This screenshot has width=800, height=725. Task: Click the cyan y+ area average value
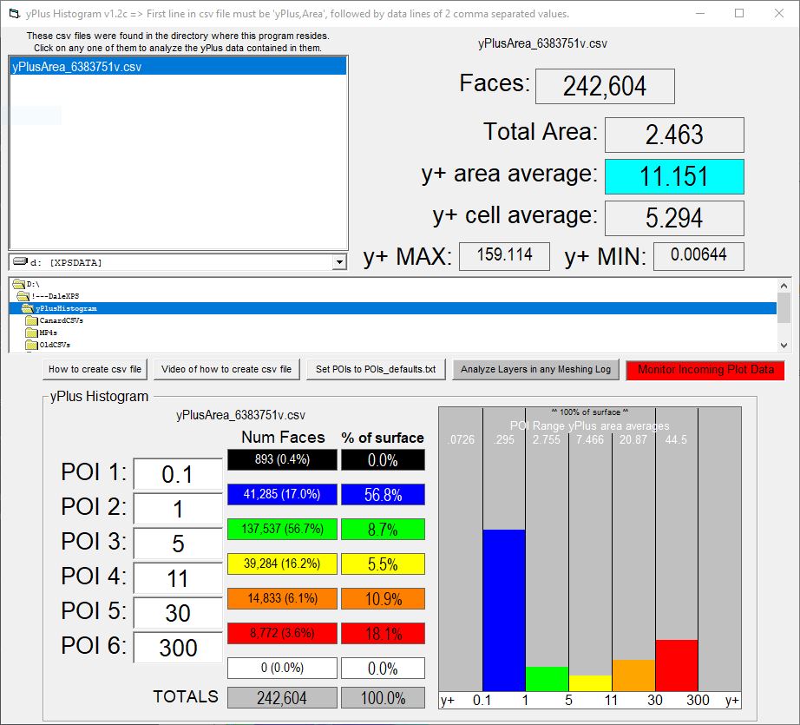click(x=674, y=176)
